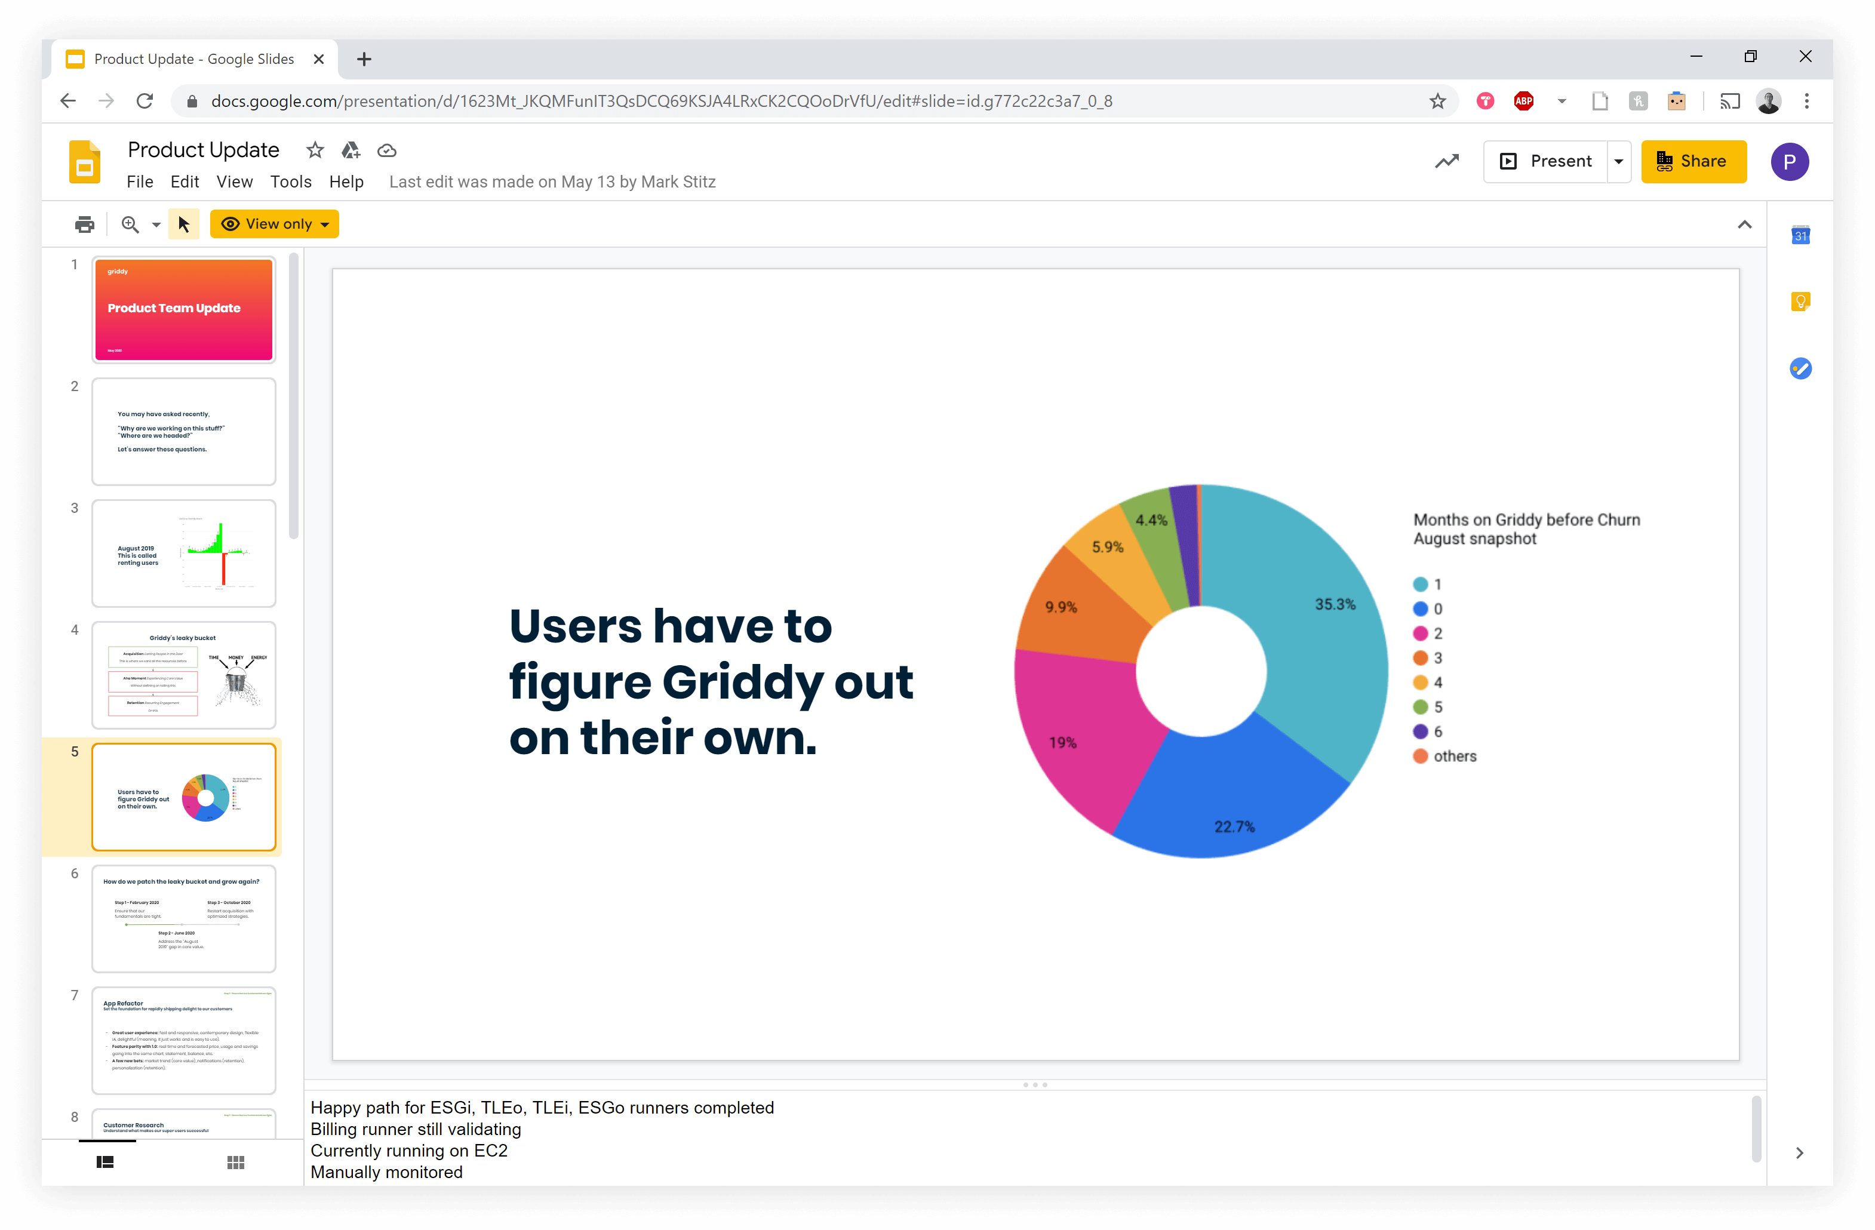The height and width of the screenshot is (1230, 1875).
Task: Open the View only mode dropdown
Action: (x=274, y=225)
